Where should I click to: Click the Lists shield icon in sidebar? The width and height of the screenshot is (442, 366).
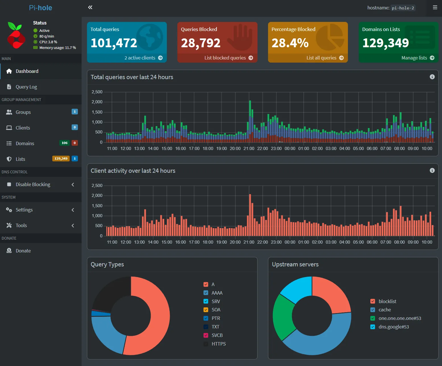[9, 159]
